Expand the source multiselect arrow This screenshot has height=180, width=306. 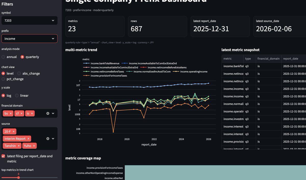pos(53,139)
